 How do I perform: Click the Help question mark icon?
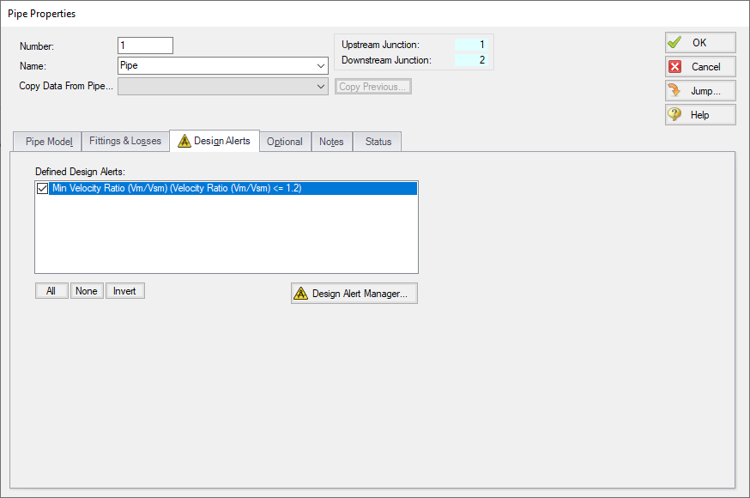click(675, 115)
